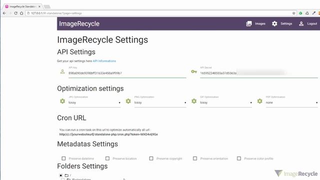The width and height of the screenshot is (320, 180).
Task: Click the root folder icon in Folders Settings
Action: pyautogui.click(x=66, y=175)
